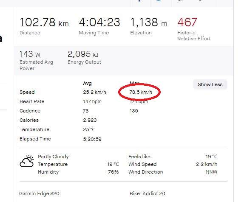Click the 1,138 m elevation value

pos(149,22)
